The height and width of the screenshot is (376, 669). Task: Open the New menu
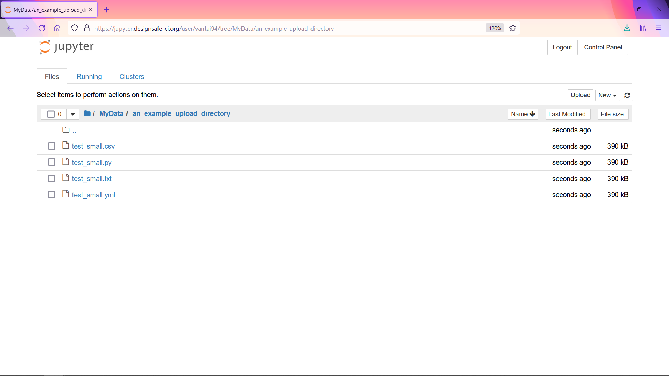click(x=607, y=95)
